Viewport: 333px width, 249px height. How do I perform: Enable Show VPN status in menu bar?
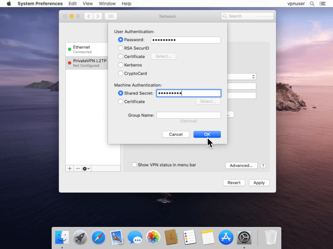tap(134, 165)
